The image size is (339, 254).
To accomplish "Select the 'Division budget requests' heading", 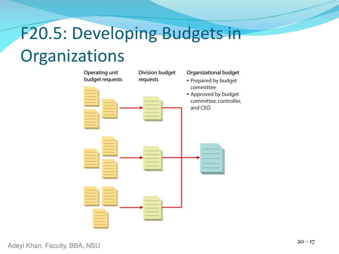I will pos(157,76).
